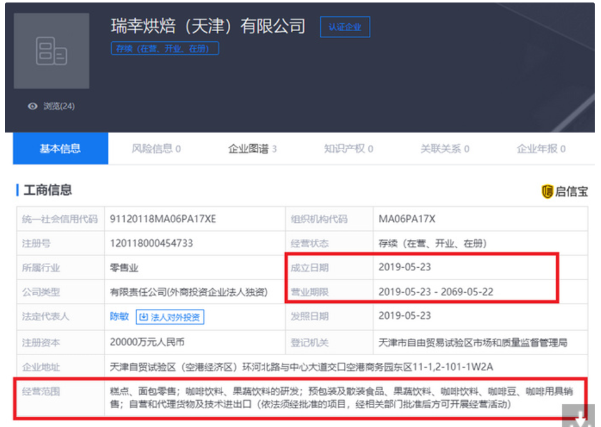Image resolution: width=601 pixels, height=427 pixels.
Task: Select the 知识产权 tab
Action: tap(348, 149)
